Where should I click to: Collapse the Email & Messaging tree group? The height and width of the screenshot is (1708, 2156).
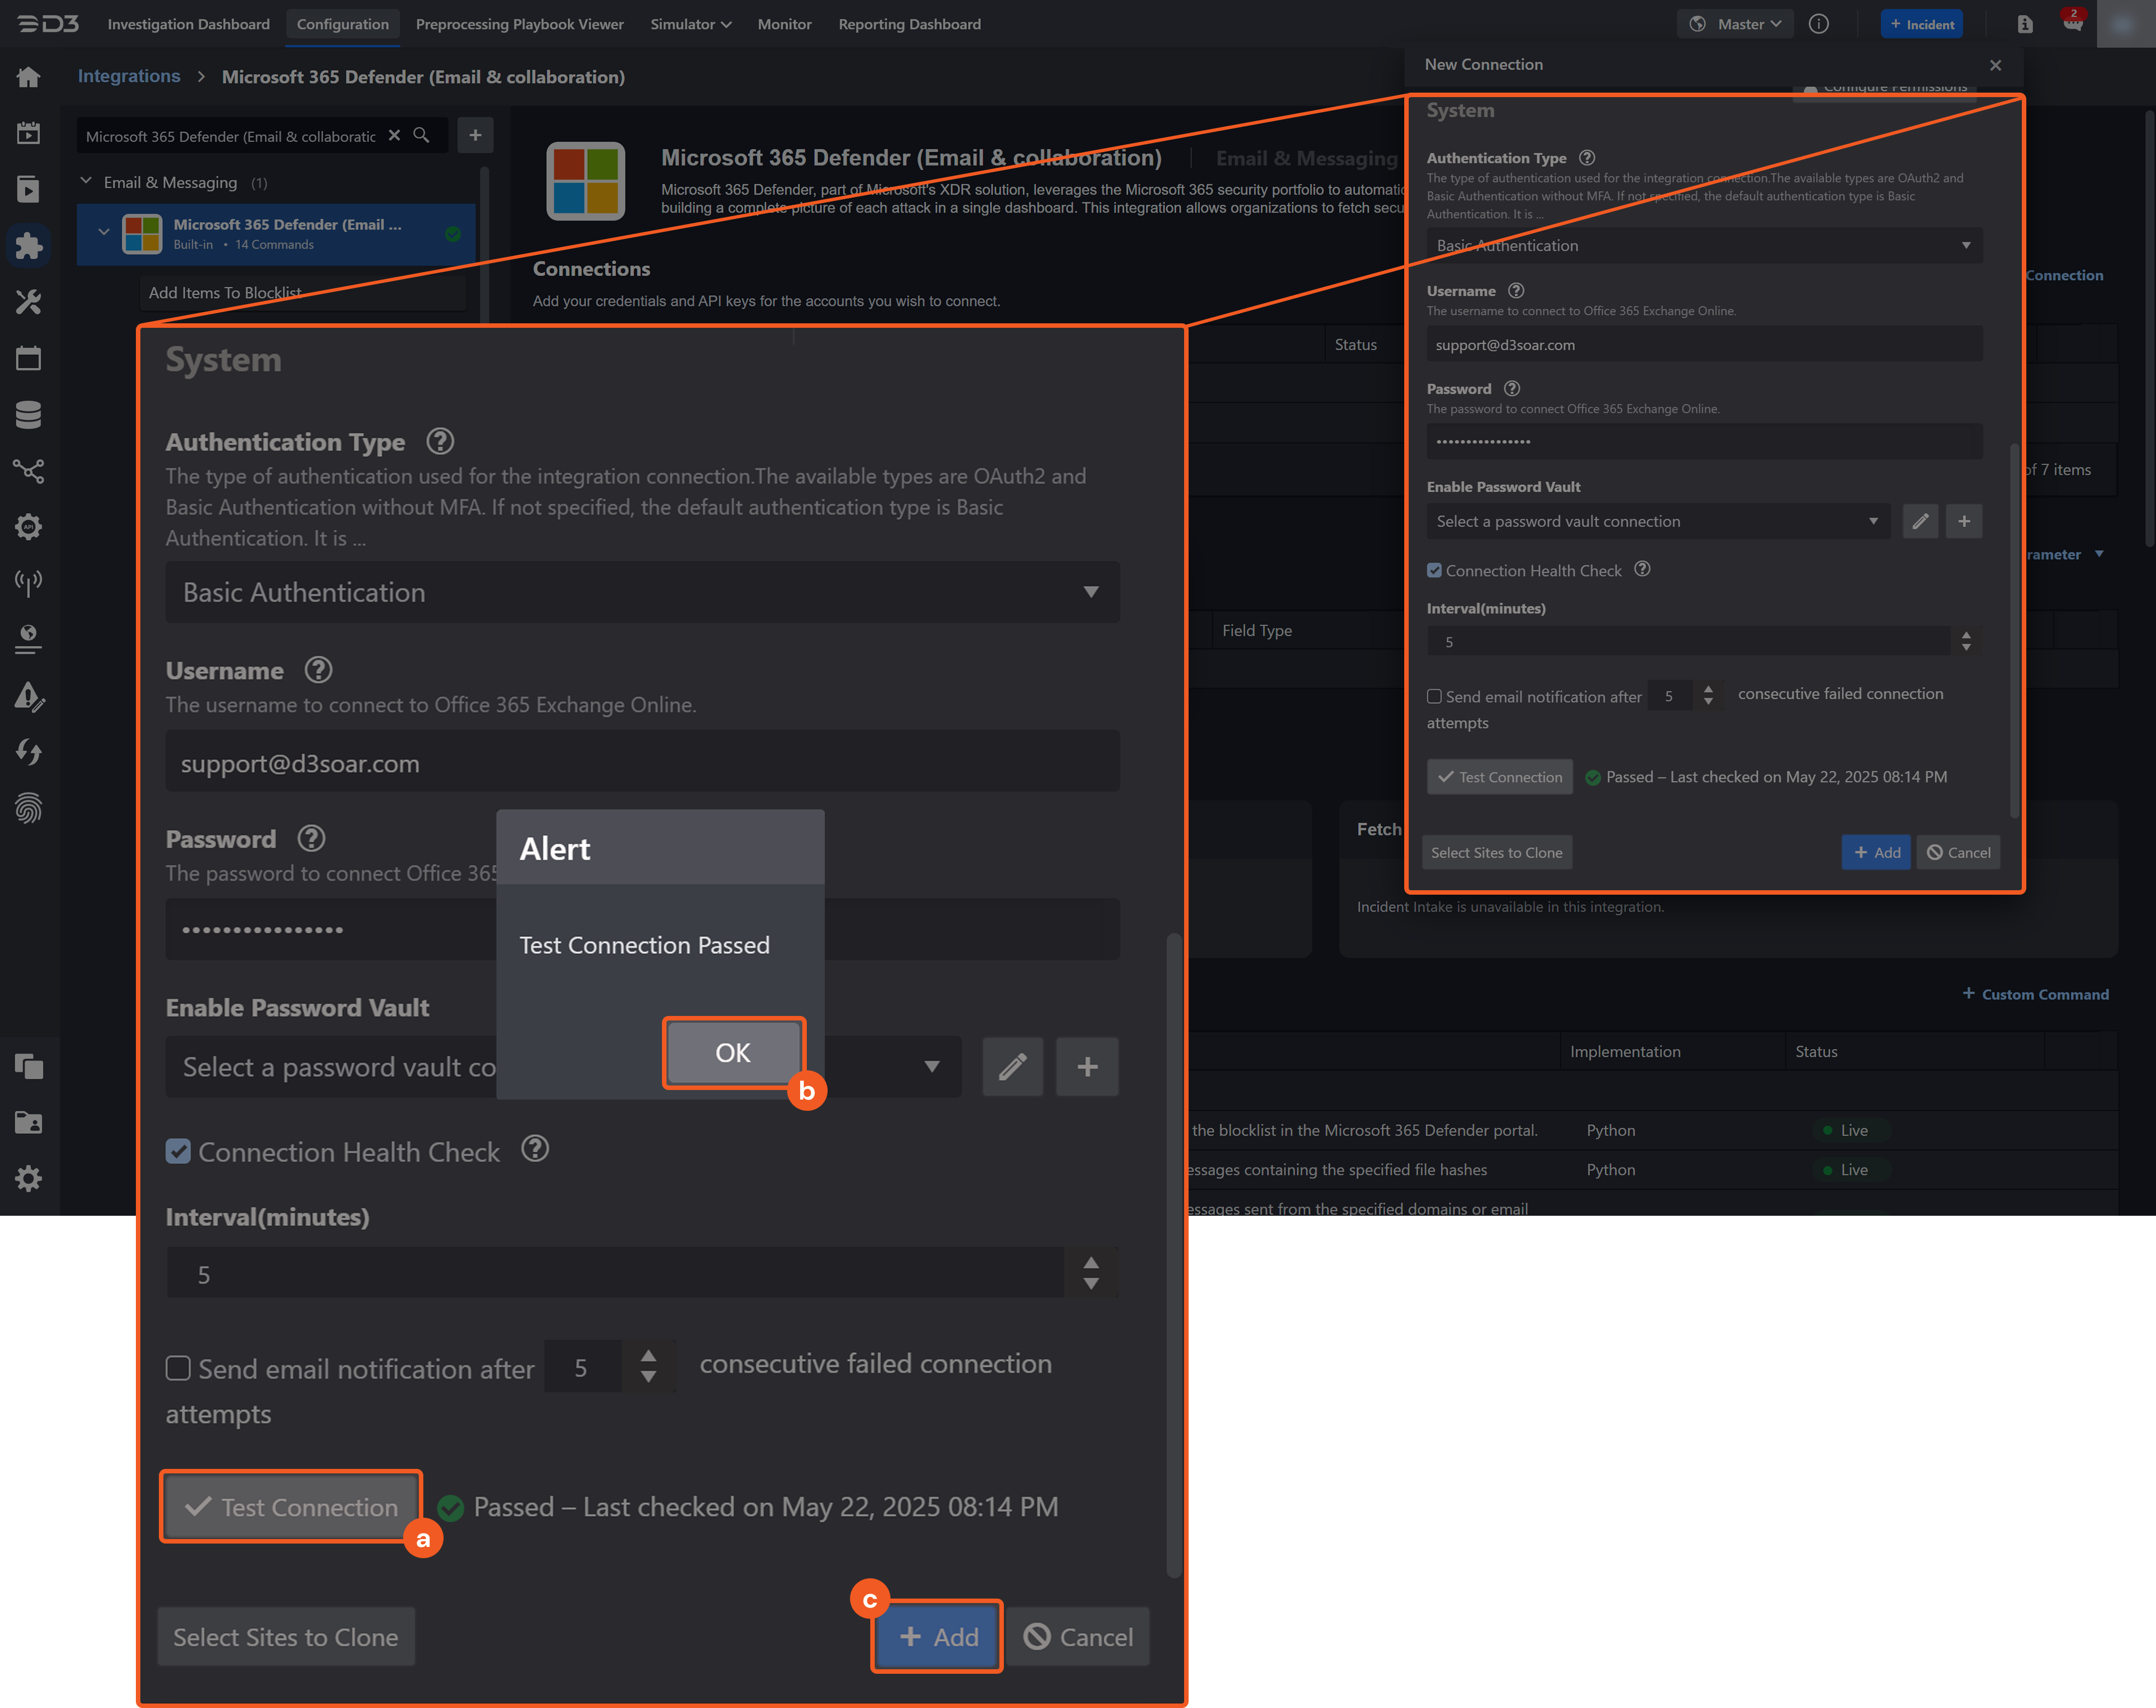point(86,182)
